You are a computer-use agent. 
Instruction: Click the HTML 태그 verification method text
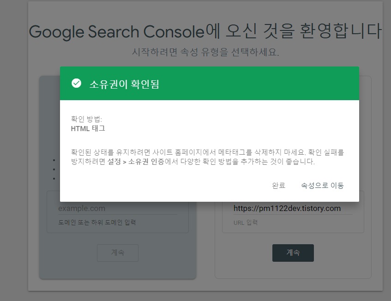point(88,128)
